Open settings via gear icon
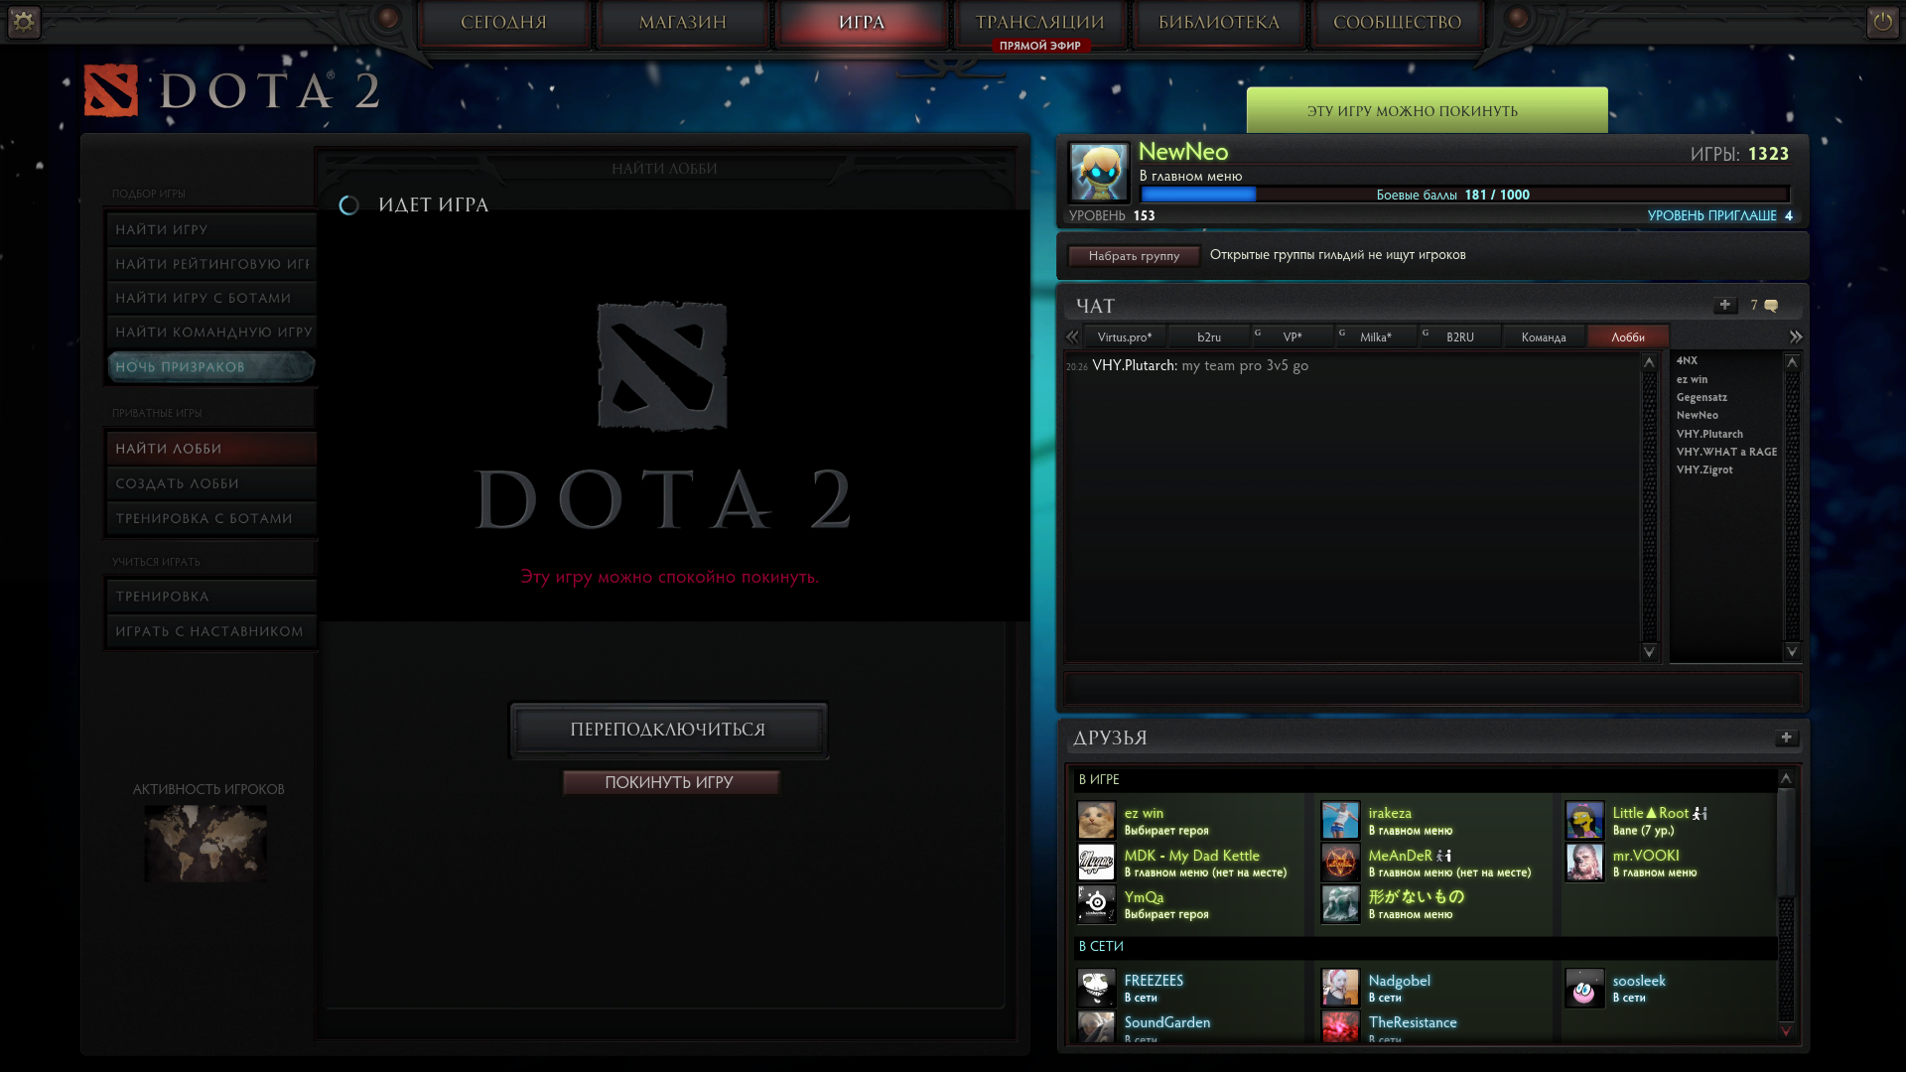This screenshot has height=1072, width=1906. pos(24,21)
